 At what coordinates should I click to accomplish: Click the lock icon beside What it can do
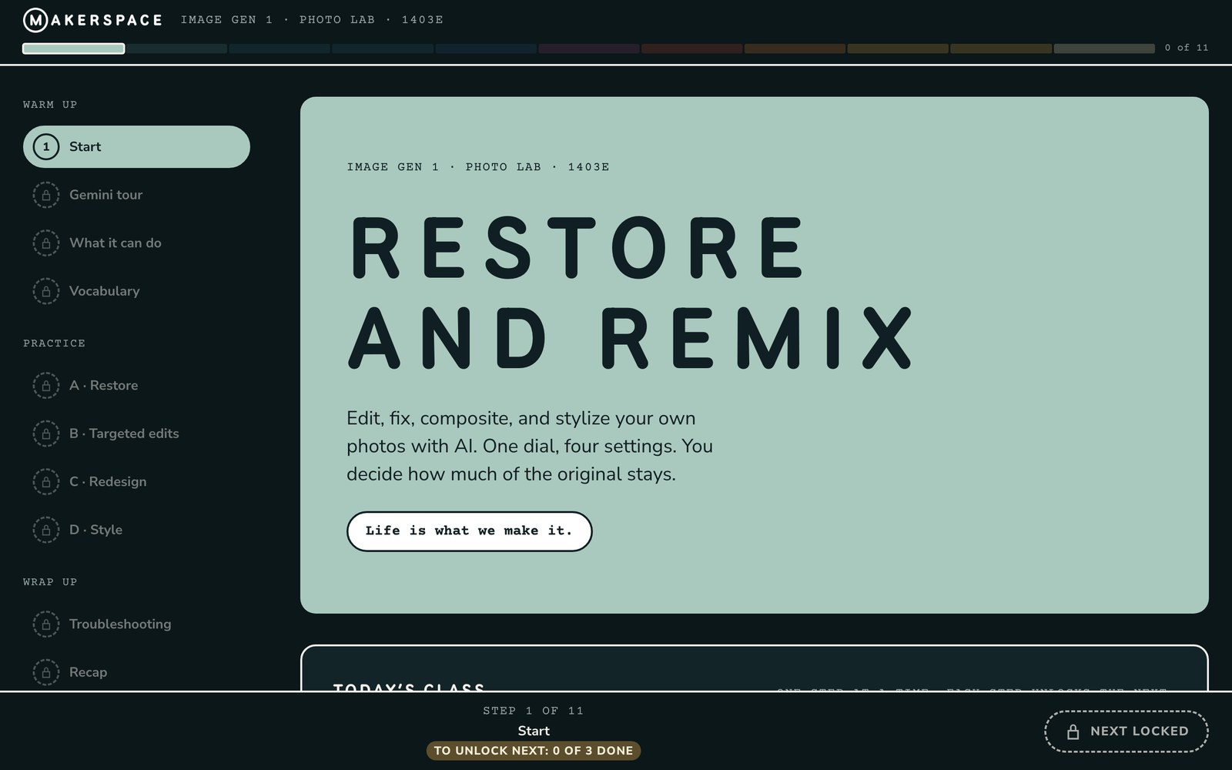pos(46,243)
